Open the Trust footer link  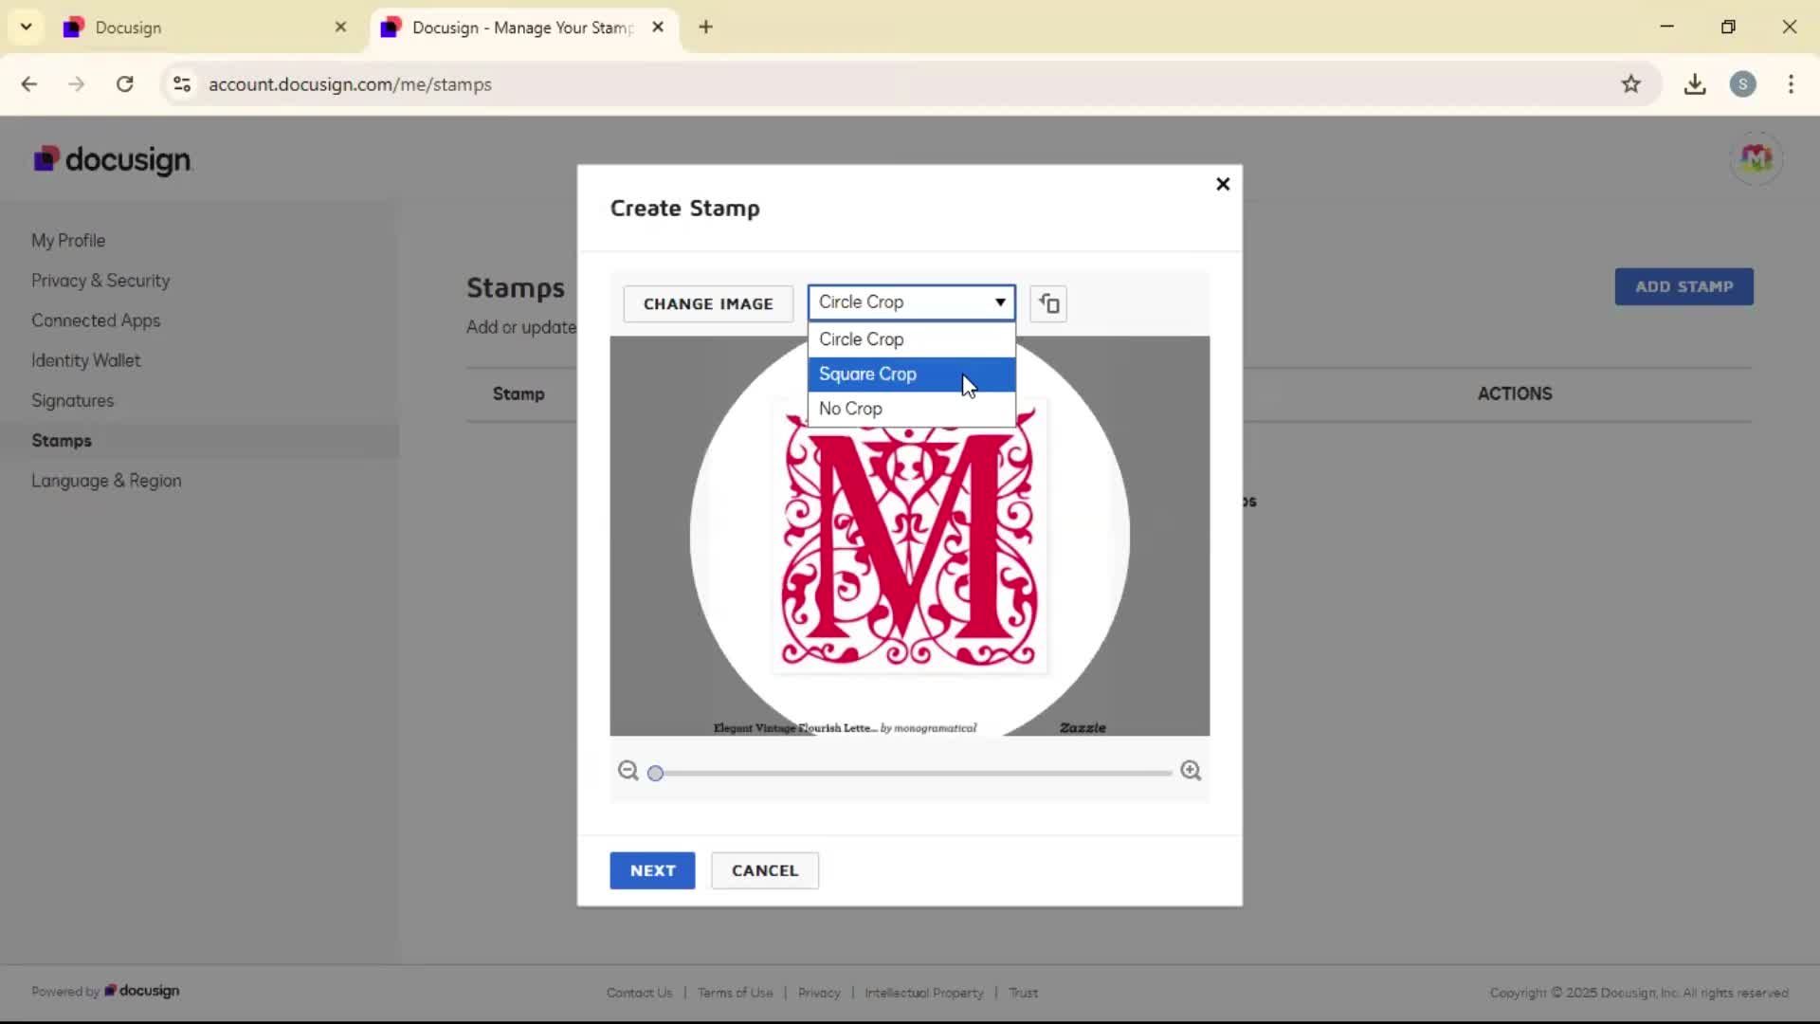[x=1023, y=993]
